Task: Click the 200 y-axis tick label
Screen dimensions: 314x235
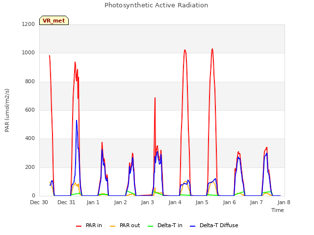Action: (30, 167)
